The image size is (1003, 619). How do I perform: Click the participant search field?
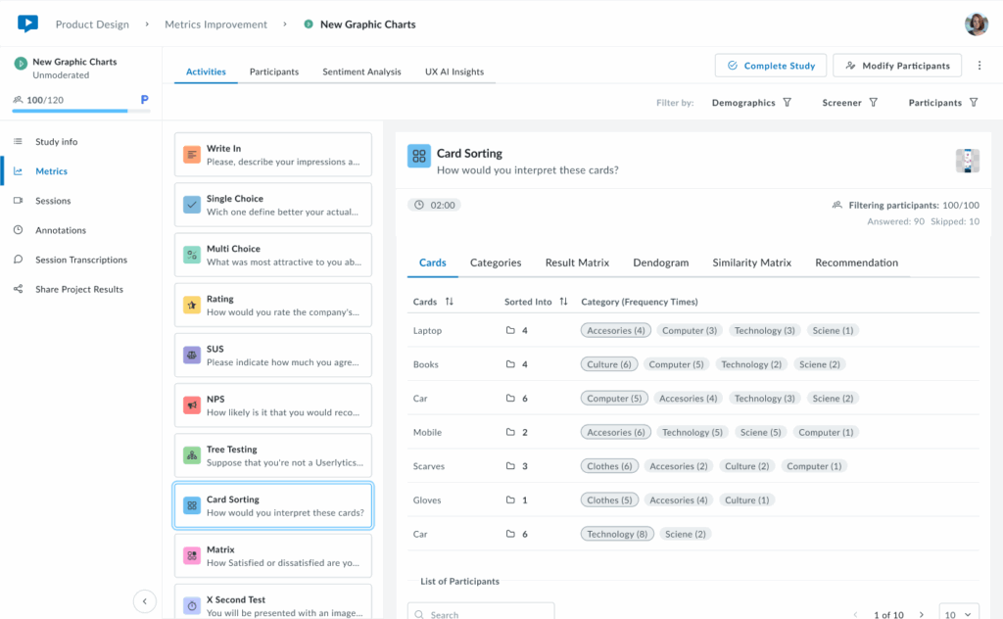click(x=481, y=613)
